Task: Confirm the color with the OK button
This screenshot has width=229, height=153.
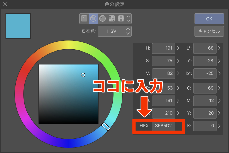Action: point(209,19)
